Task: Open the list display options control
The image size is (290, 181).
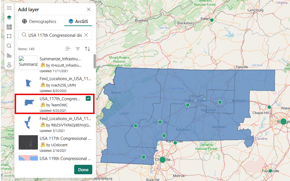Action: click(68, 49)
